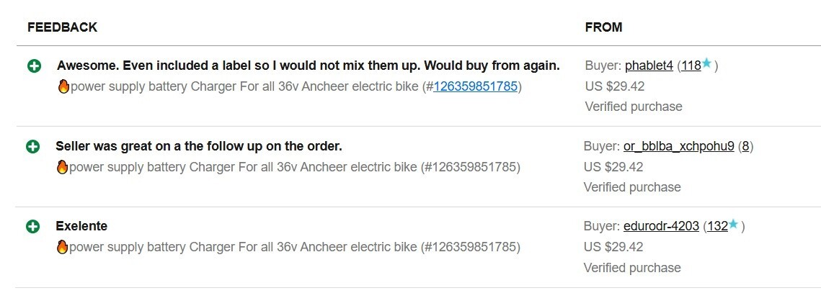Screen dimensions: 821x306
Task: Click the fire emoji under the "Exelente" feedback
Action: click(x=62, y=248)
